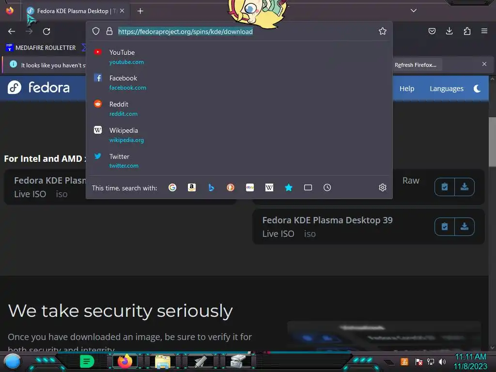Click the Firefox taskbar icon
This screenshot has width=496, height=372.
click(x=125, y=361)
